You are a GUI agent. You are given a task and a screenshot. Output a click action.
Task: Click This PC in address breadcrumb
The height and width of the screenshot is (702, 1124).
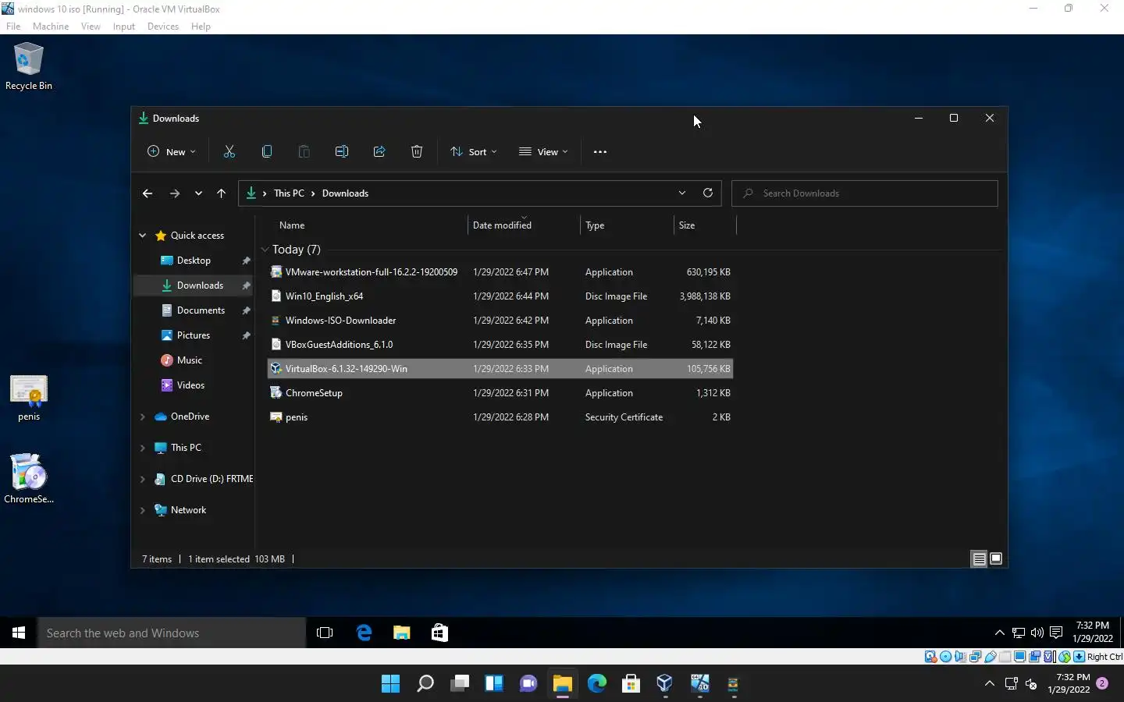tap(289, 193)
